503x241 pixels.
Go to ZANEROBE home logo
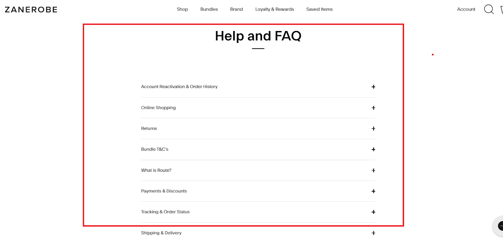[x=31, y=10]
